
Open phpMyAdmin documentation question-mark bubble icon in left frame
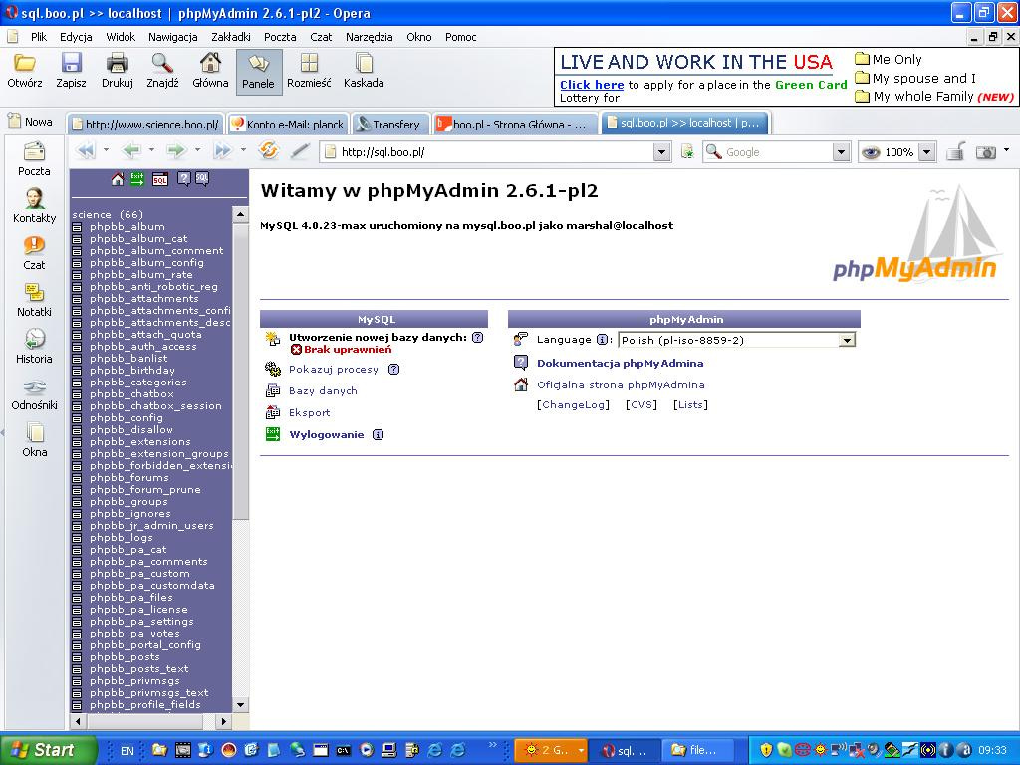184,179
